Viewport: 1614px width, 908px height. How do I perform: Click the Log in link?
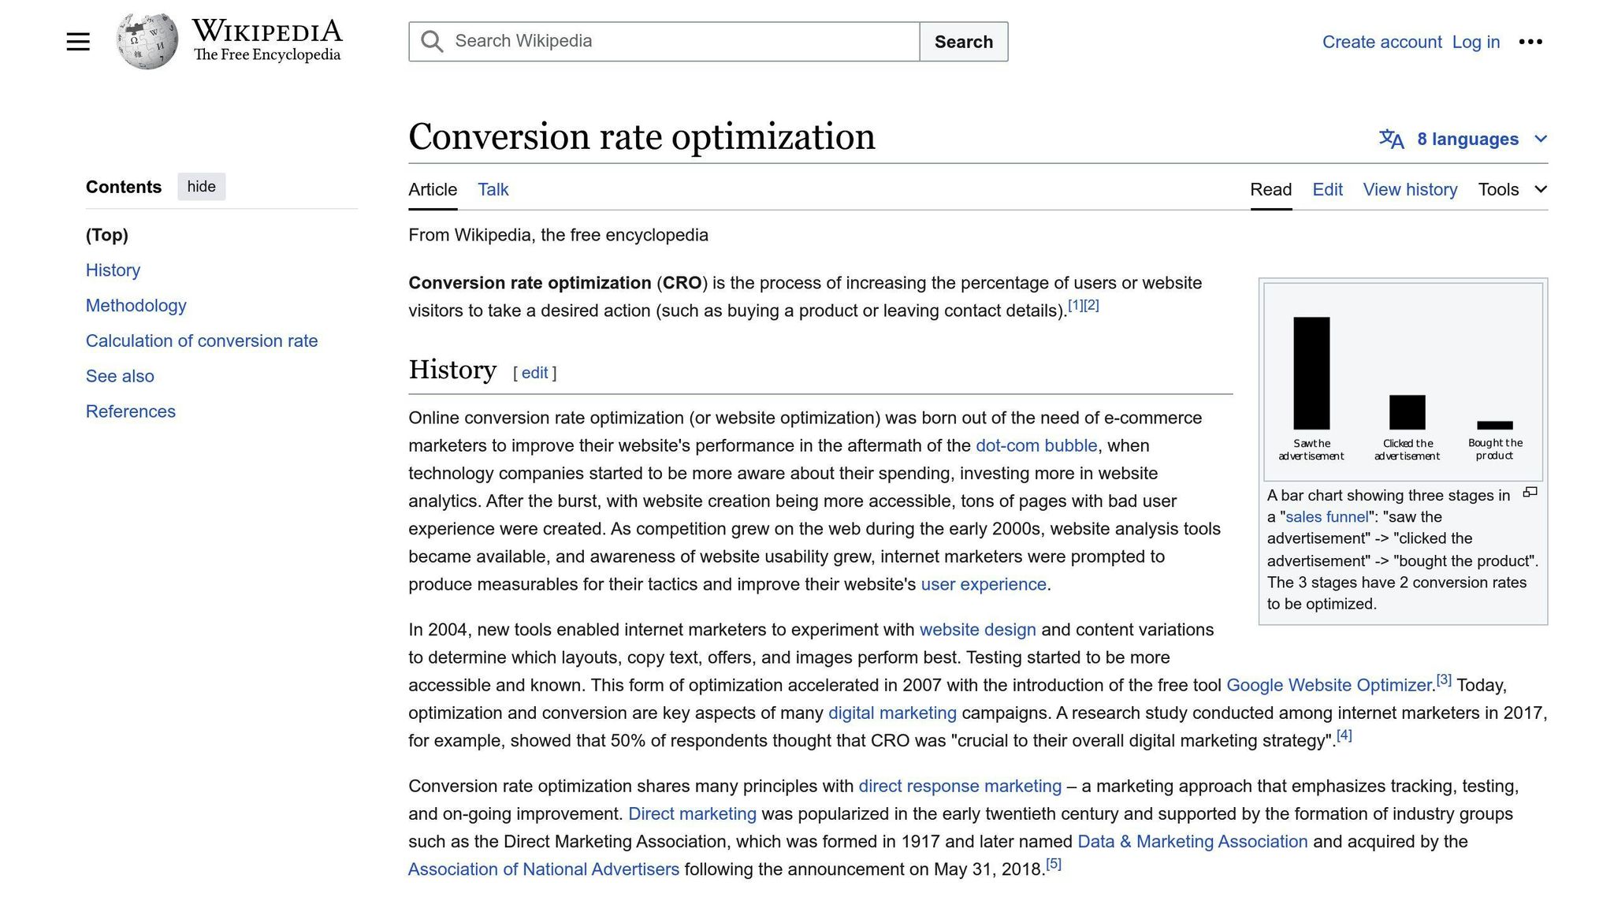pos(1475,43)
